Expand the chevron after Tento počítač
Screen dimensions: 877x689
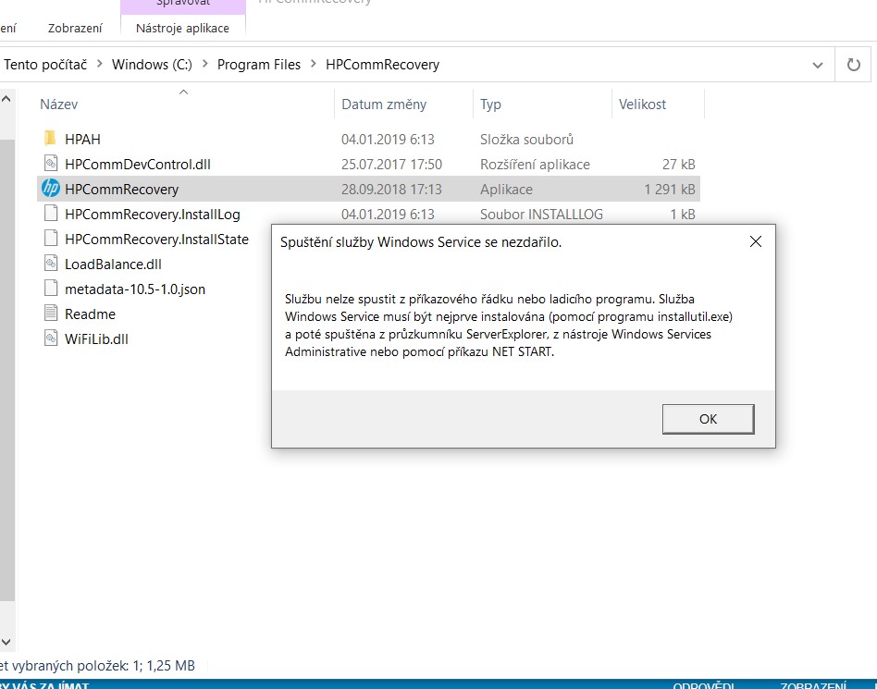pyautogui.click(x=100, y=65)
